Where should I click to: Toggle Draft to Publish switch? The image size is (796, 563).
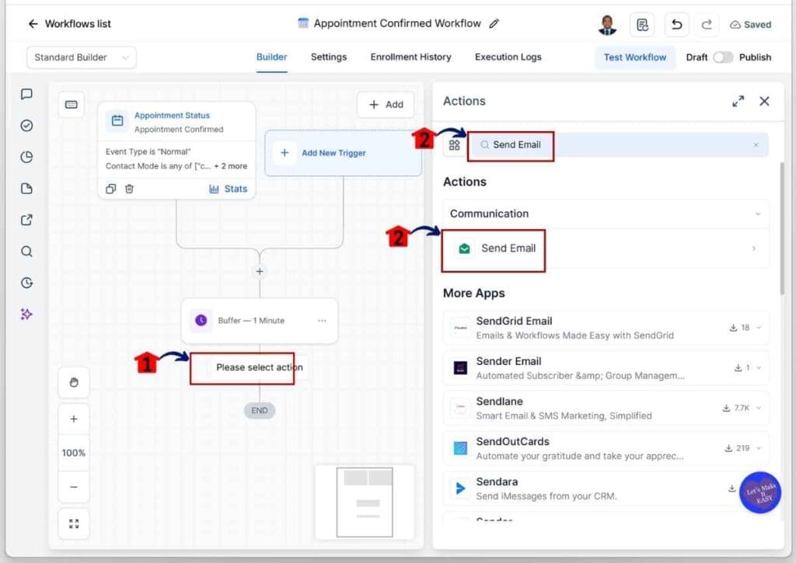723,57
